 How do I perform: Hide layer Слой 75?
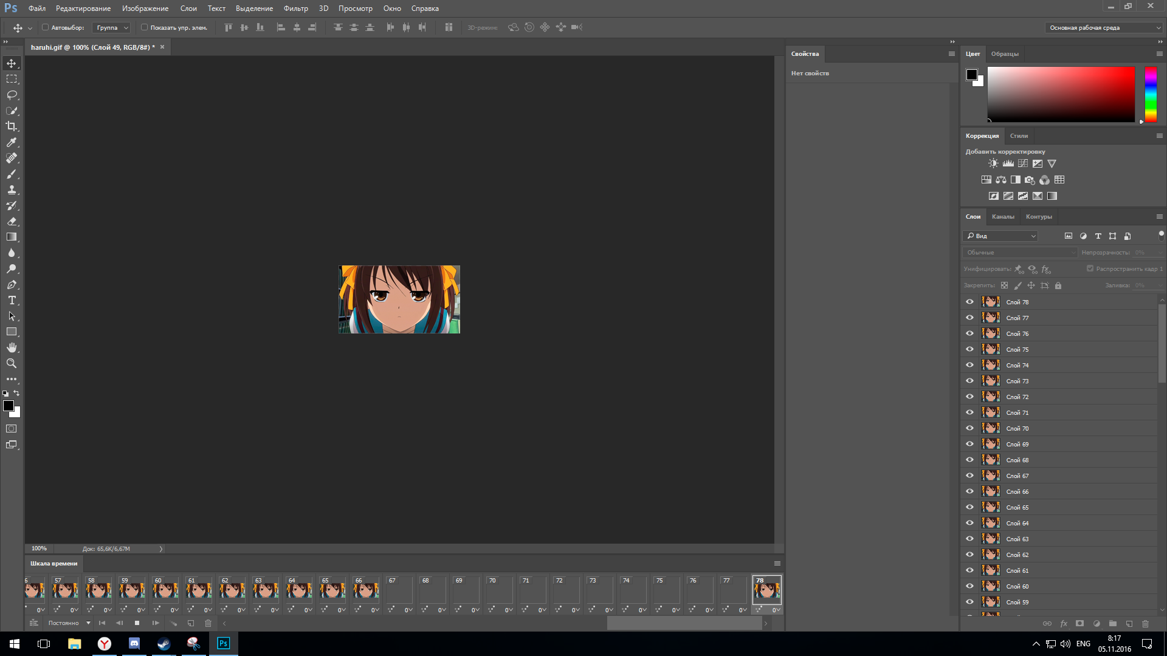(x=969, y=349)
